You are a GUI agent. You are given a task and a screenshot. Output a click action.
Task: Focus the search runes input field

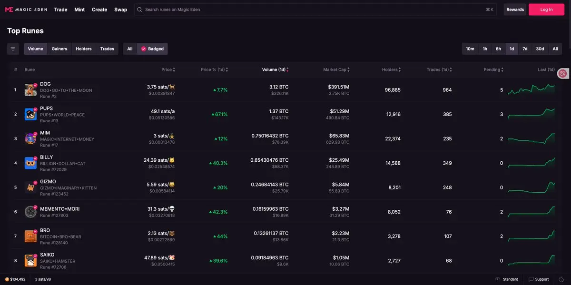(x=315, y=10)
